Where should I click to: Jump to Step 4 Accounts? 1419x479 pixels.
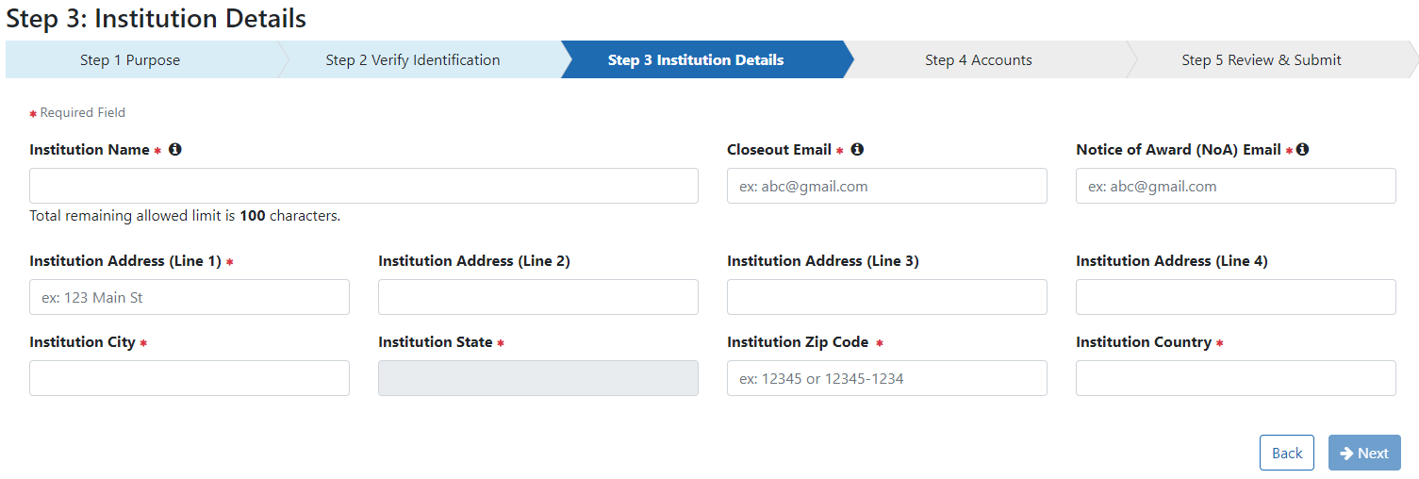pyautogui.click(x=979, y=60)
